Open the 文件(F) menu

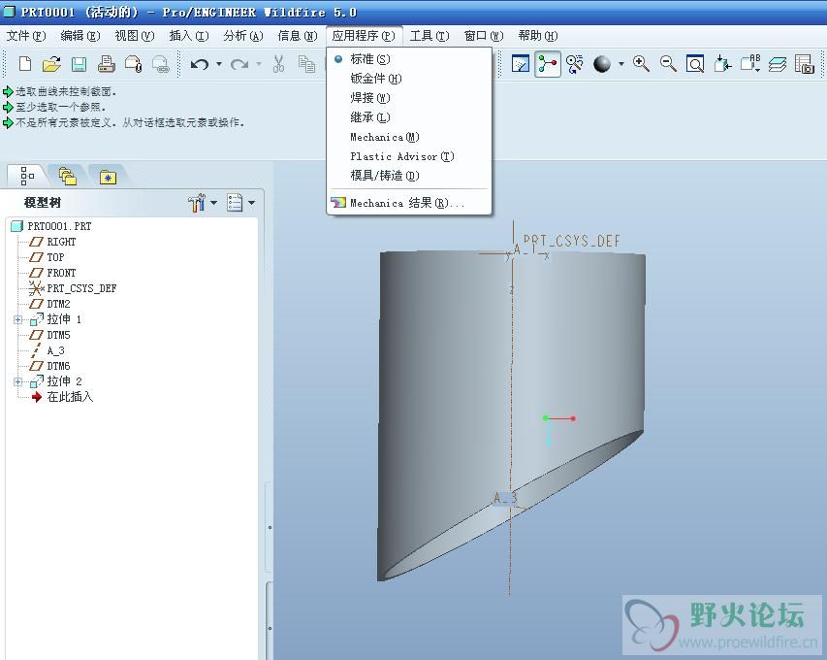tap(26, 36)
